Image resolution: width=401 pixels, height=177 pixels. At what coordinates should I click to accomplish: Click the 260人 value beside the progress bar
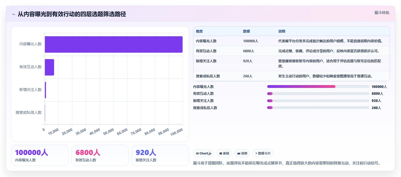[x=376, y=108]
